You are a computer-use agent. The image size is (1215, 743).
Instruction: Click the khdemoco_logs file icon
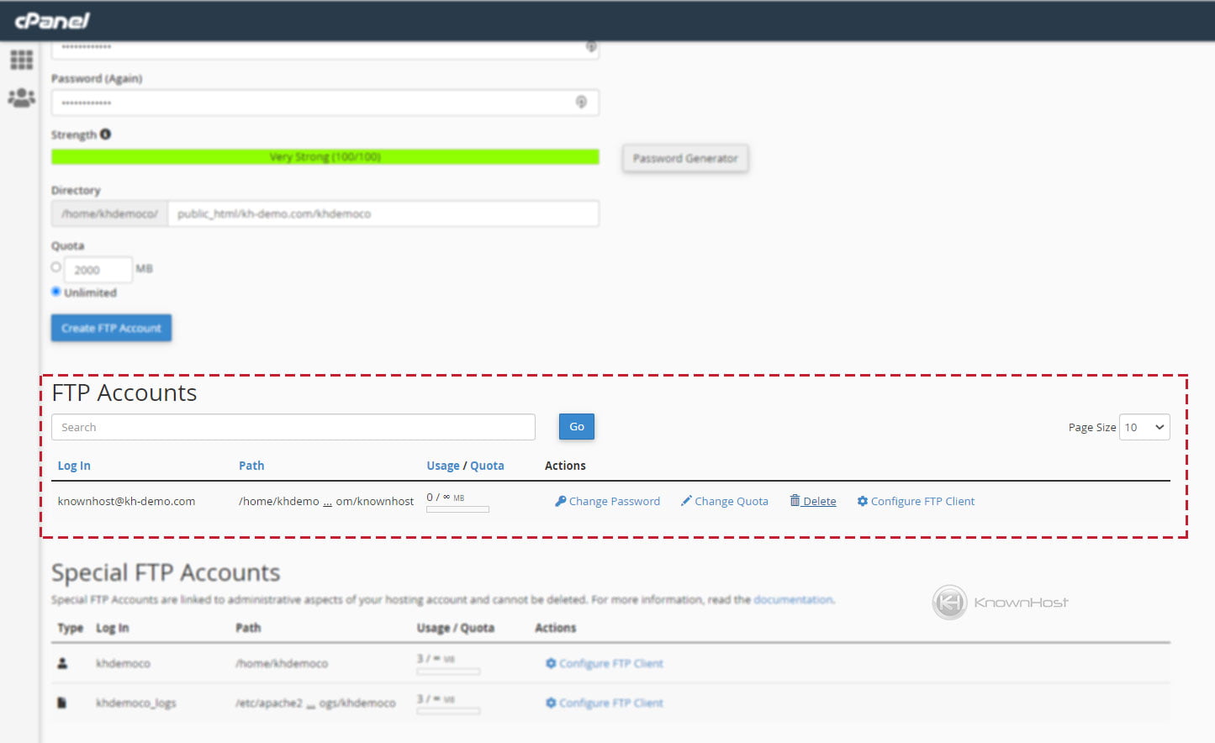[x=62, y=702]
